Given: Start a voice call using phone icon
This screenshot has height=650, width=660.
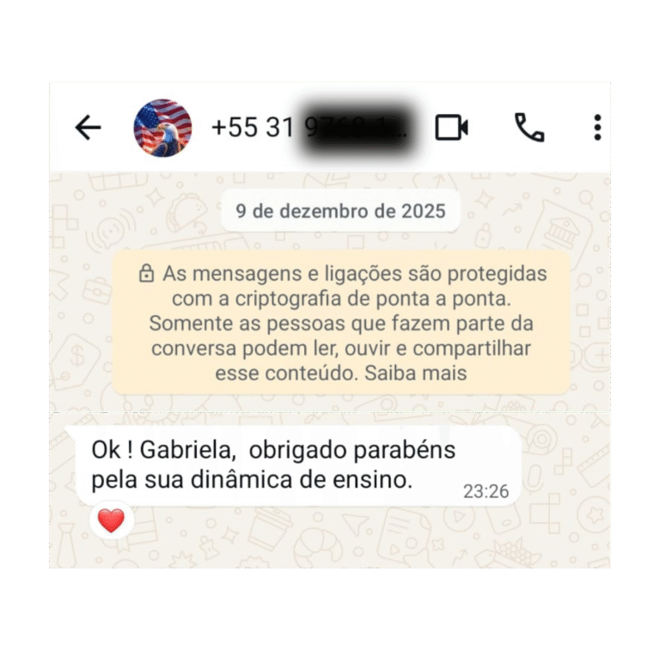Looking at the screenshot, I should (x=529, y=127).
